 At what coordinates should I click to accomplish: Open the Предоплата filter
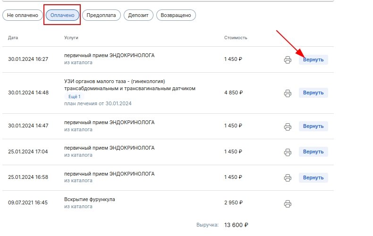click(x=102, y=15)
